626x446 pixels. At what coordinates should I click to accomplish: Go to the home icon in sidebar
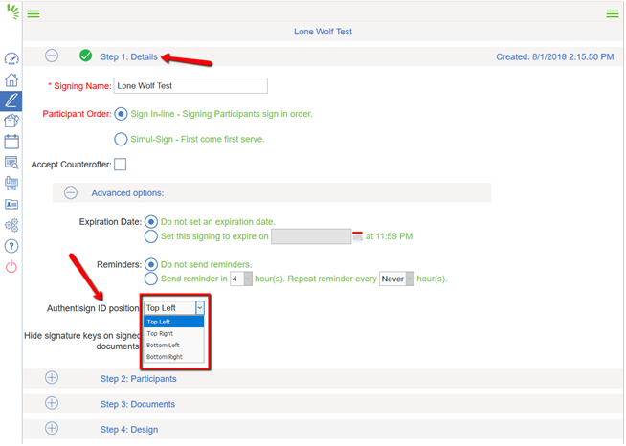(11, 79)
